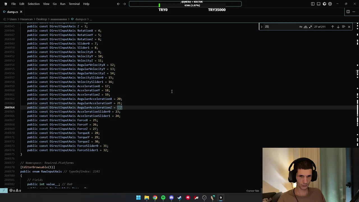Click the text ForceSlider1 = 32

pos(93,150)
